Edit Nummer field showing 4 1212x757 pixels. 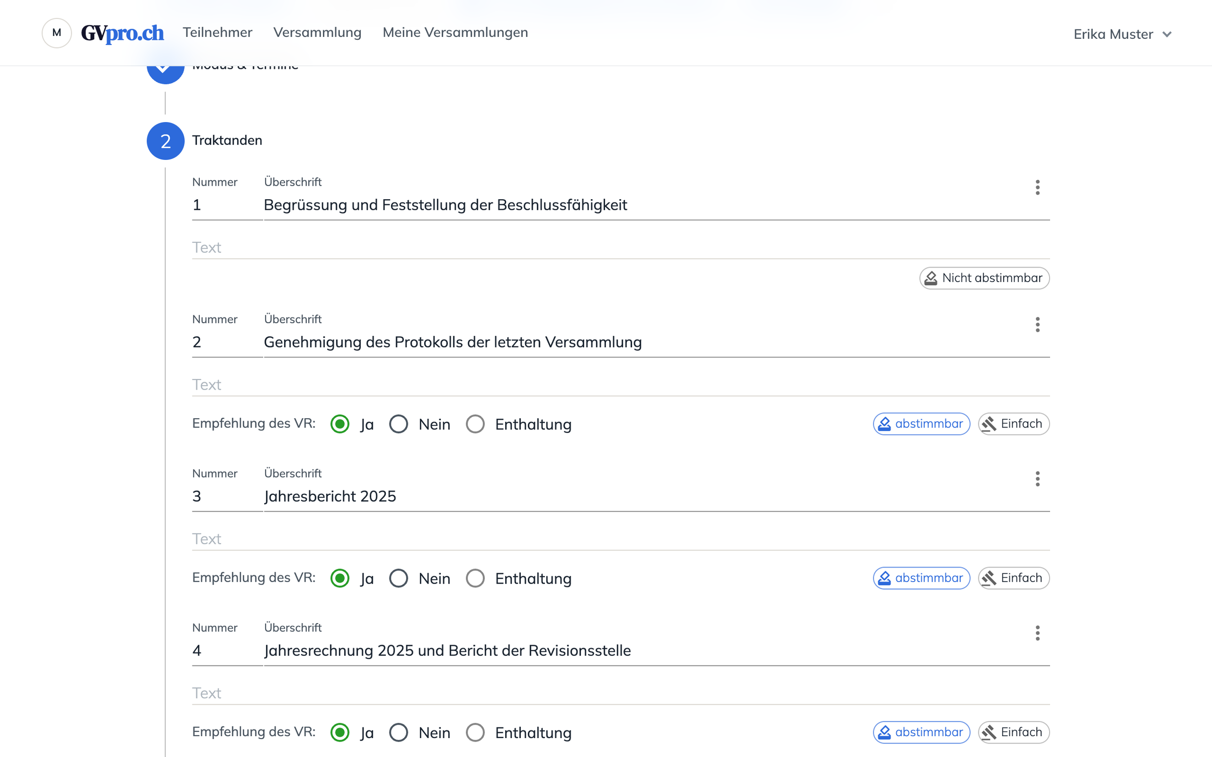227,650
